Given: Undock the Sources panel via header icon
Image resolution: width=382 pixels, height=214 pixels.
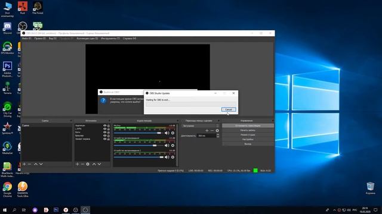Looking at the screenshot, I should pos(109,121).
